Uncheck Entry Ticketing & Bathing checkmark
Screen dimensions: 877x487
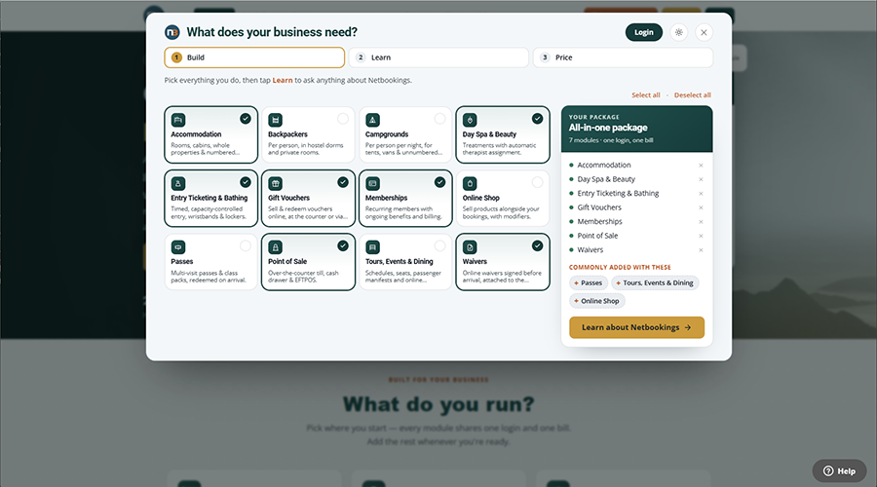pos(246,182)
